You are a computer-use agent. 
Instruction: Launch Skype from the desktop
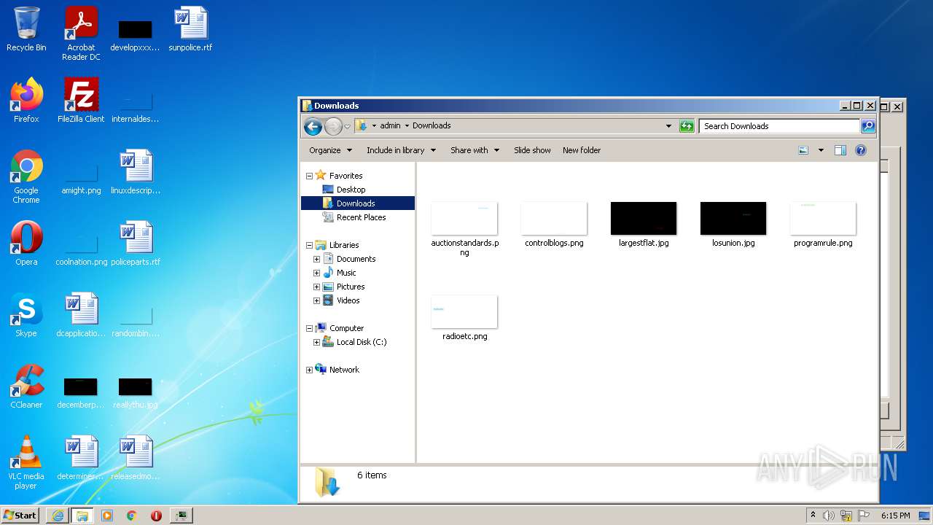coord(26,314)
